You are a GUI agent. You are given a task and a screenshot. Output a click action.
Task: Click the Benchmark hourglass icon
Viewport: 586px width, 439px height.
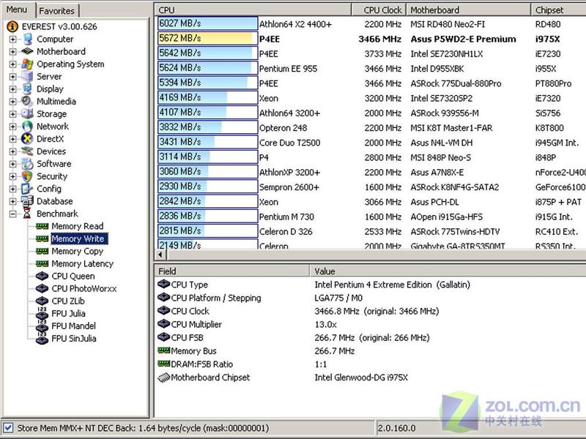(x=27, y=214)
